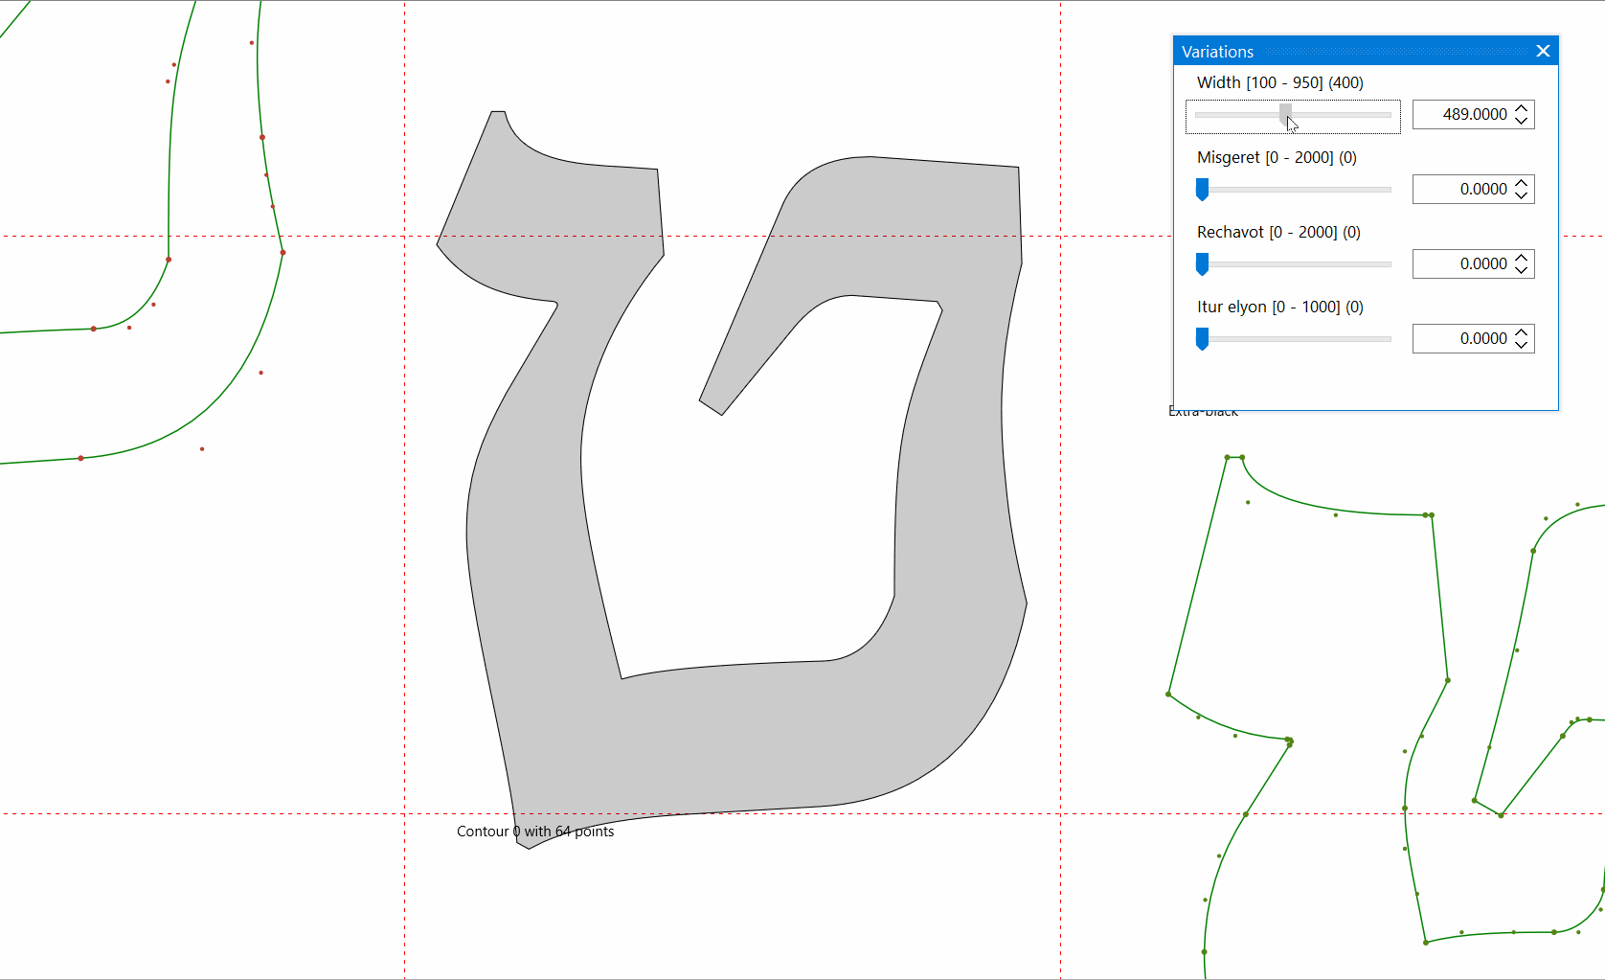Image resolution: width=1605 pixels, height=980 pixels.
Task: Increase Width with the up arrow
Action: 1522,108
